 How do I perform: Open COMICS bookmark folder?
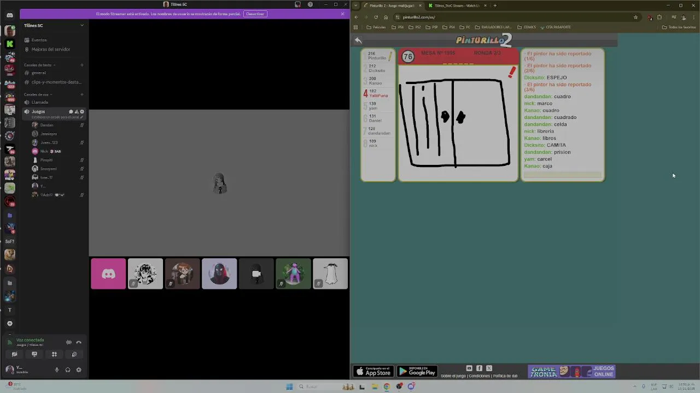click(x=527, y=27)
